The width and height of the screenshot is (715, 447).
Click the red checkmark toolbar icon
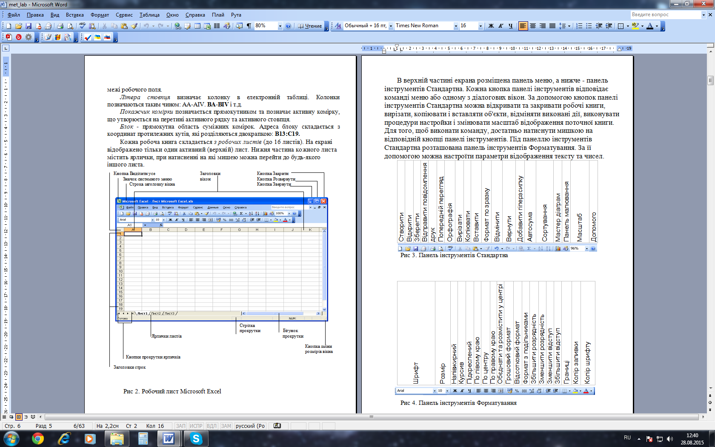pos(88,37)
